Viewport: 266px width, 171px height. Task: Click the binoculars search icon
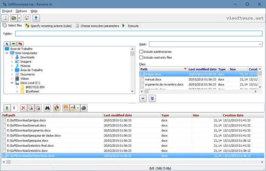point(47,108)
